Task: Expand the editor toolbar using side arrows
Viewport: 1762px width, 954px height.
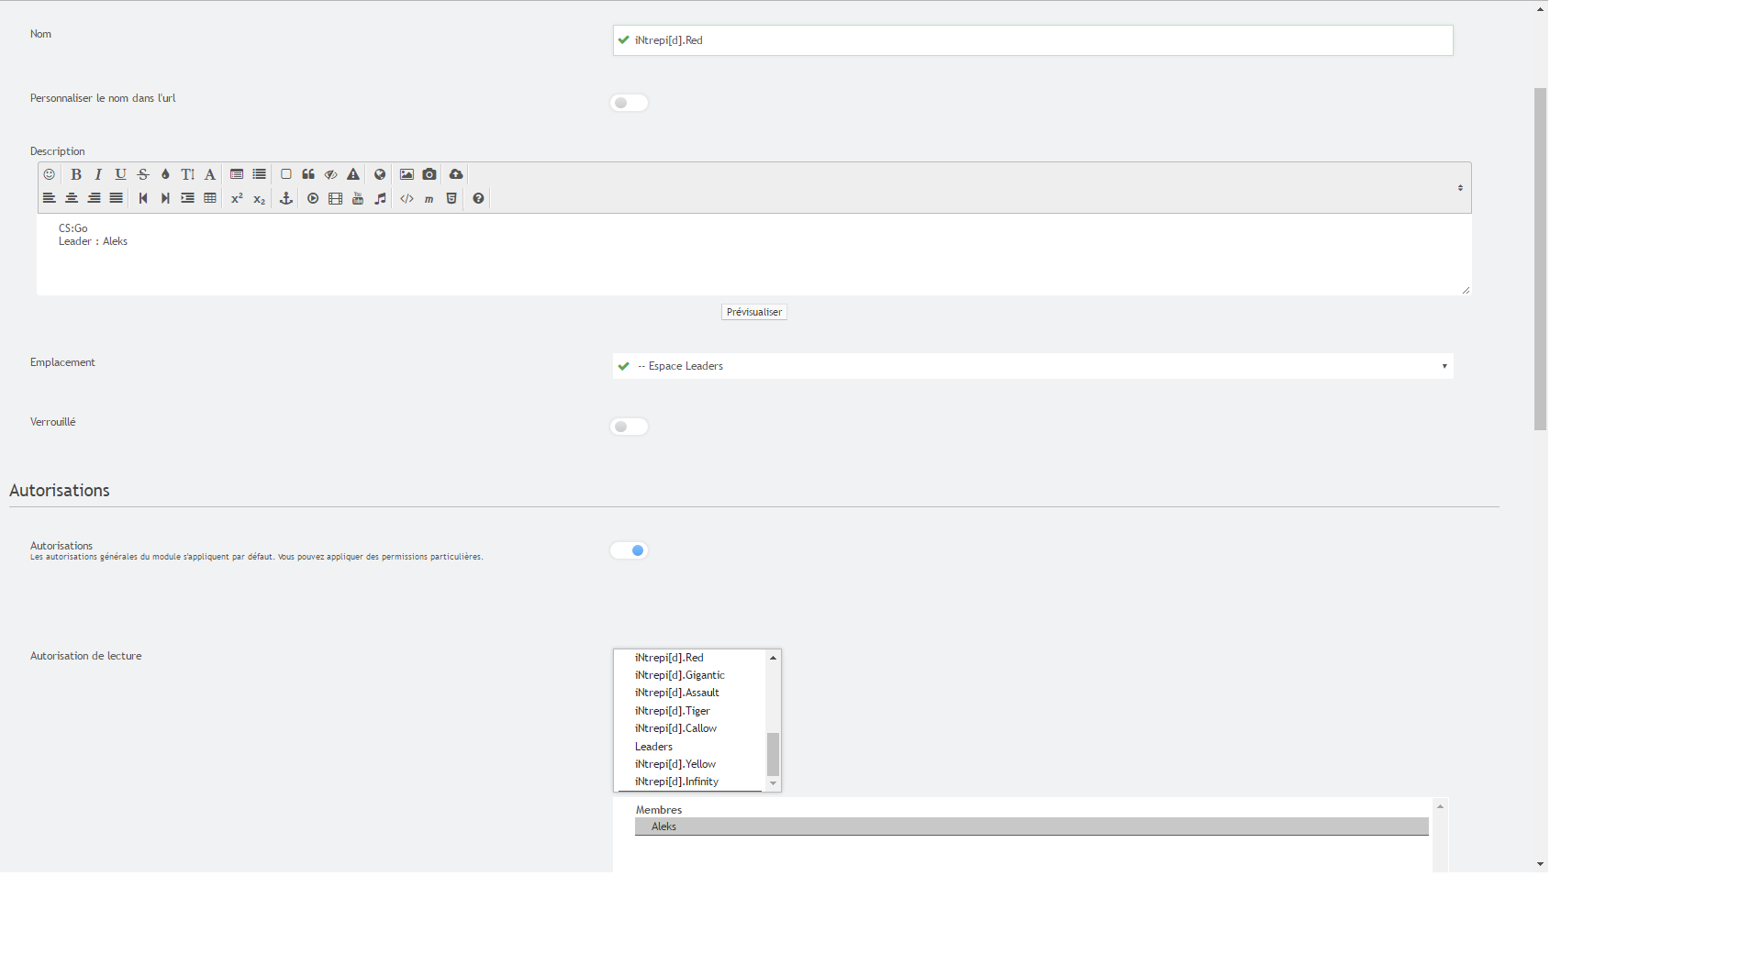Action: pos(1460,188)
